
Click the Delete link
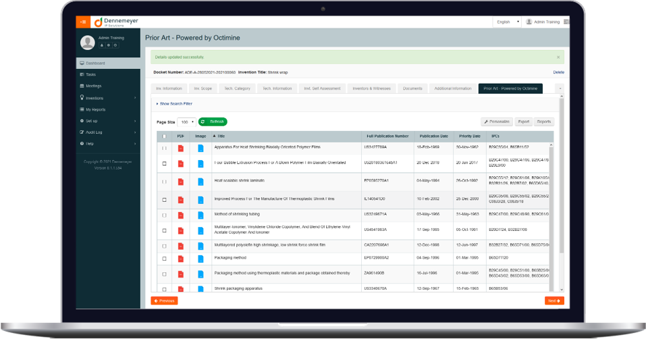pos(559,72)
